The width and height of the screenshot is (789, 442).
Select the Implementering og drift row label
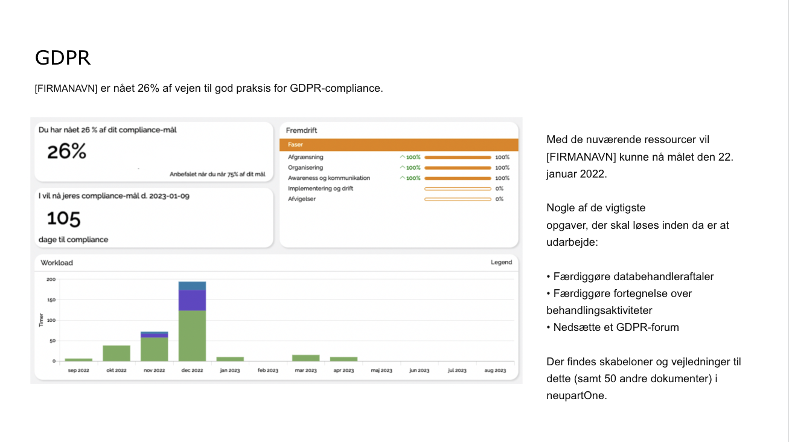coord(321,188)
